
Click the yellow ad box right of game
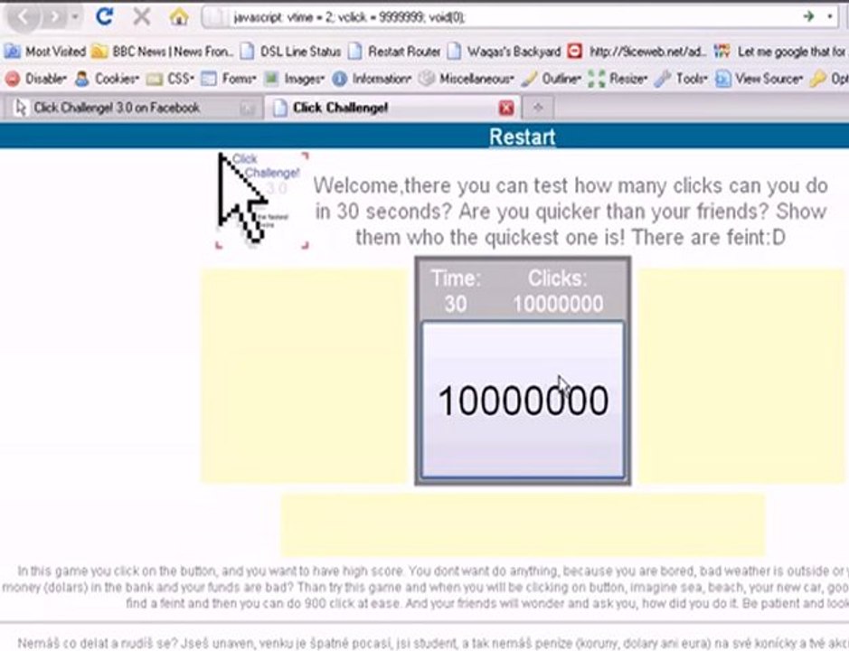(x=741, y=376)
